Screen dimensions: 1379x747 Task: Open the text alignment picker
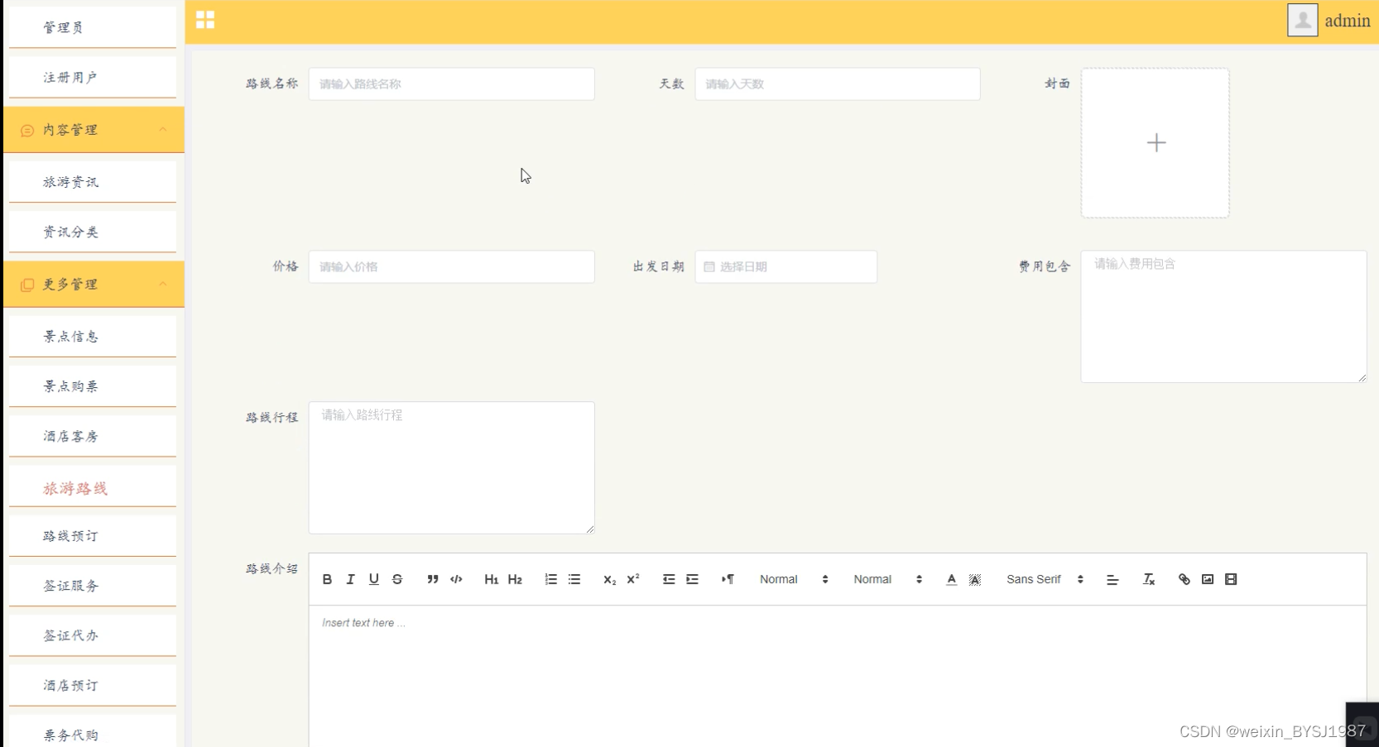coord(1112,579)
